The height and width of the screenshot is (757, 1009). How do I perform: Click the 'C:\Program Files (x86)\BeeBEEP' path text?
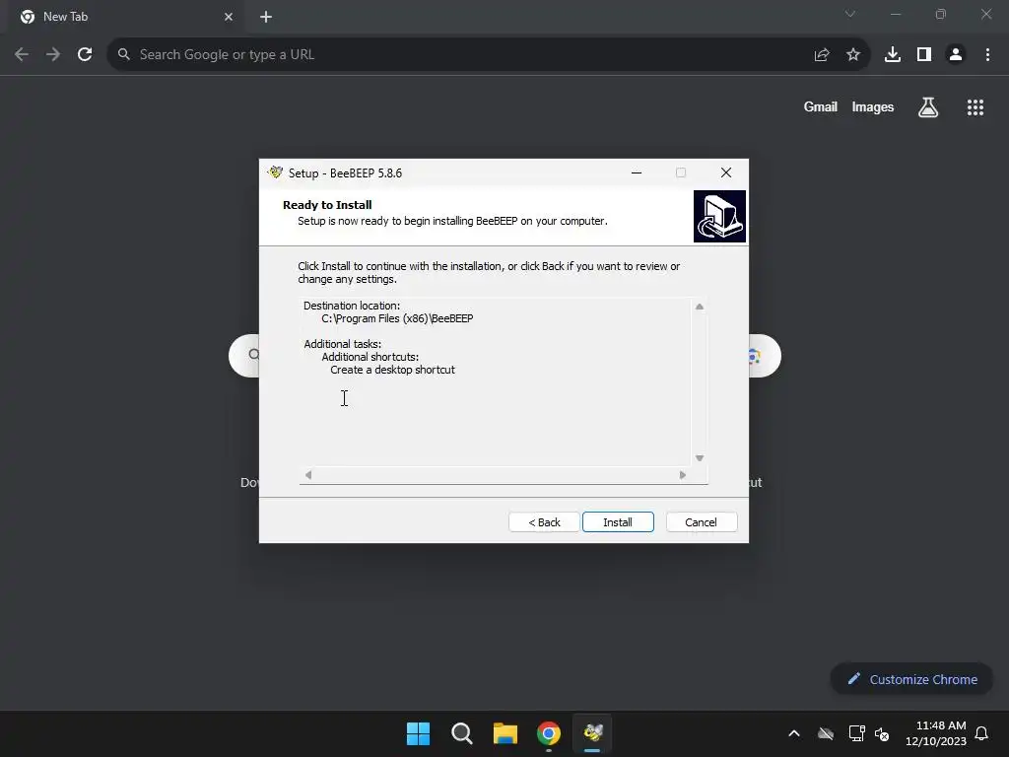click(397, 318)
